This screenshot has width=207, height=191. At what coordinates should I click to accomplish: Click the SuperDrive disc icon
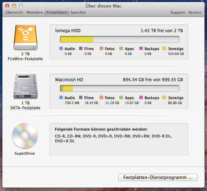pos(25,136)
